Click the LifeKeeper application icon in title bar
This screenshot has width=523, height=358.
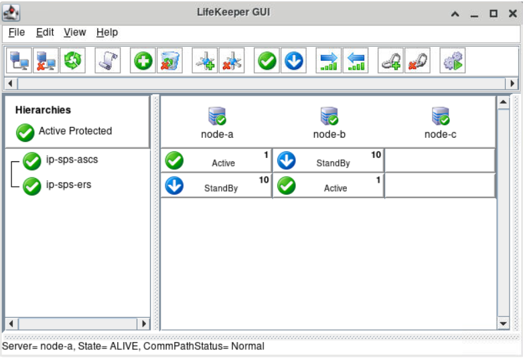point(11,13)
